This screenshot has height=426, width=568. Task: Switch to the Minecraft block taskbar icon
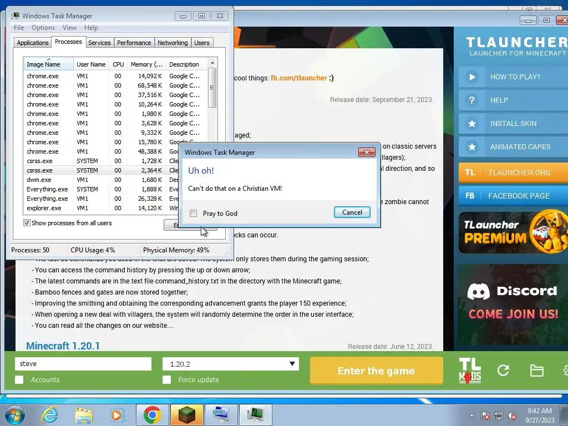coord(186,415)
